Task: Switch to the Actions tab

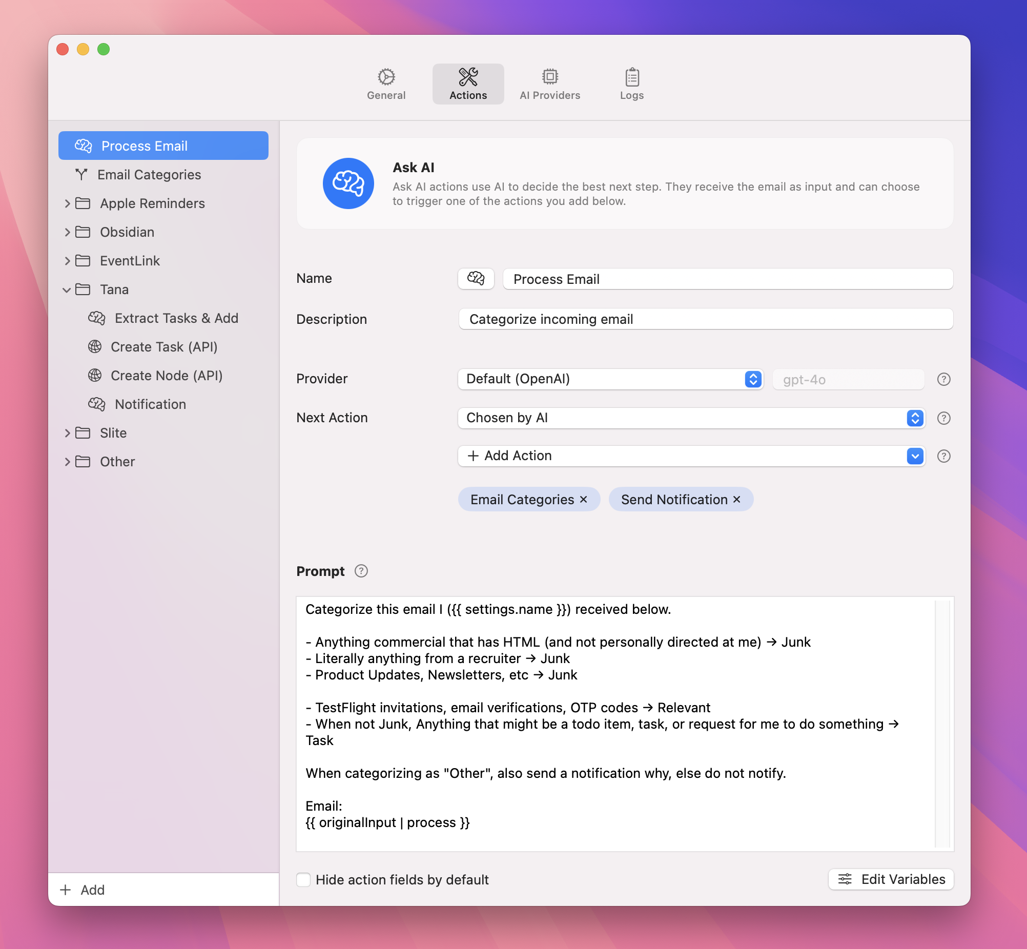Action: (x=468, y=83)
